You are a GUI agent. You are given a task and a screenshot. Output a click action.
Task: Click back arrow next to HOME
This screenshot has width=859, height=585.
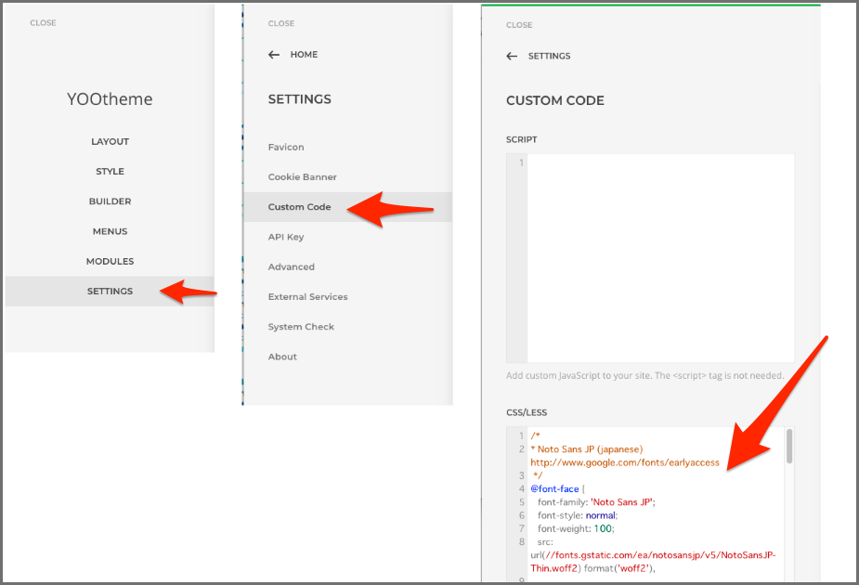[274, 55]
